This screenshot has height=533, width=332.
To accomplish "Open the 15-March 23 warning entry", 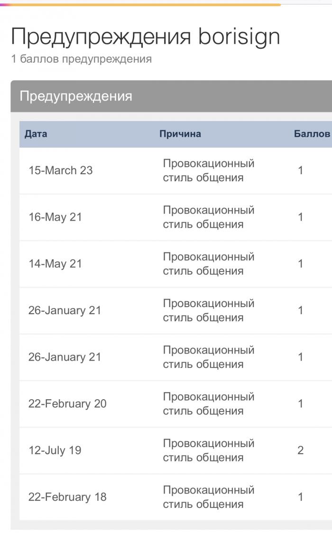I will click(175, 171).
